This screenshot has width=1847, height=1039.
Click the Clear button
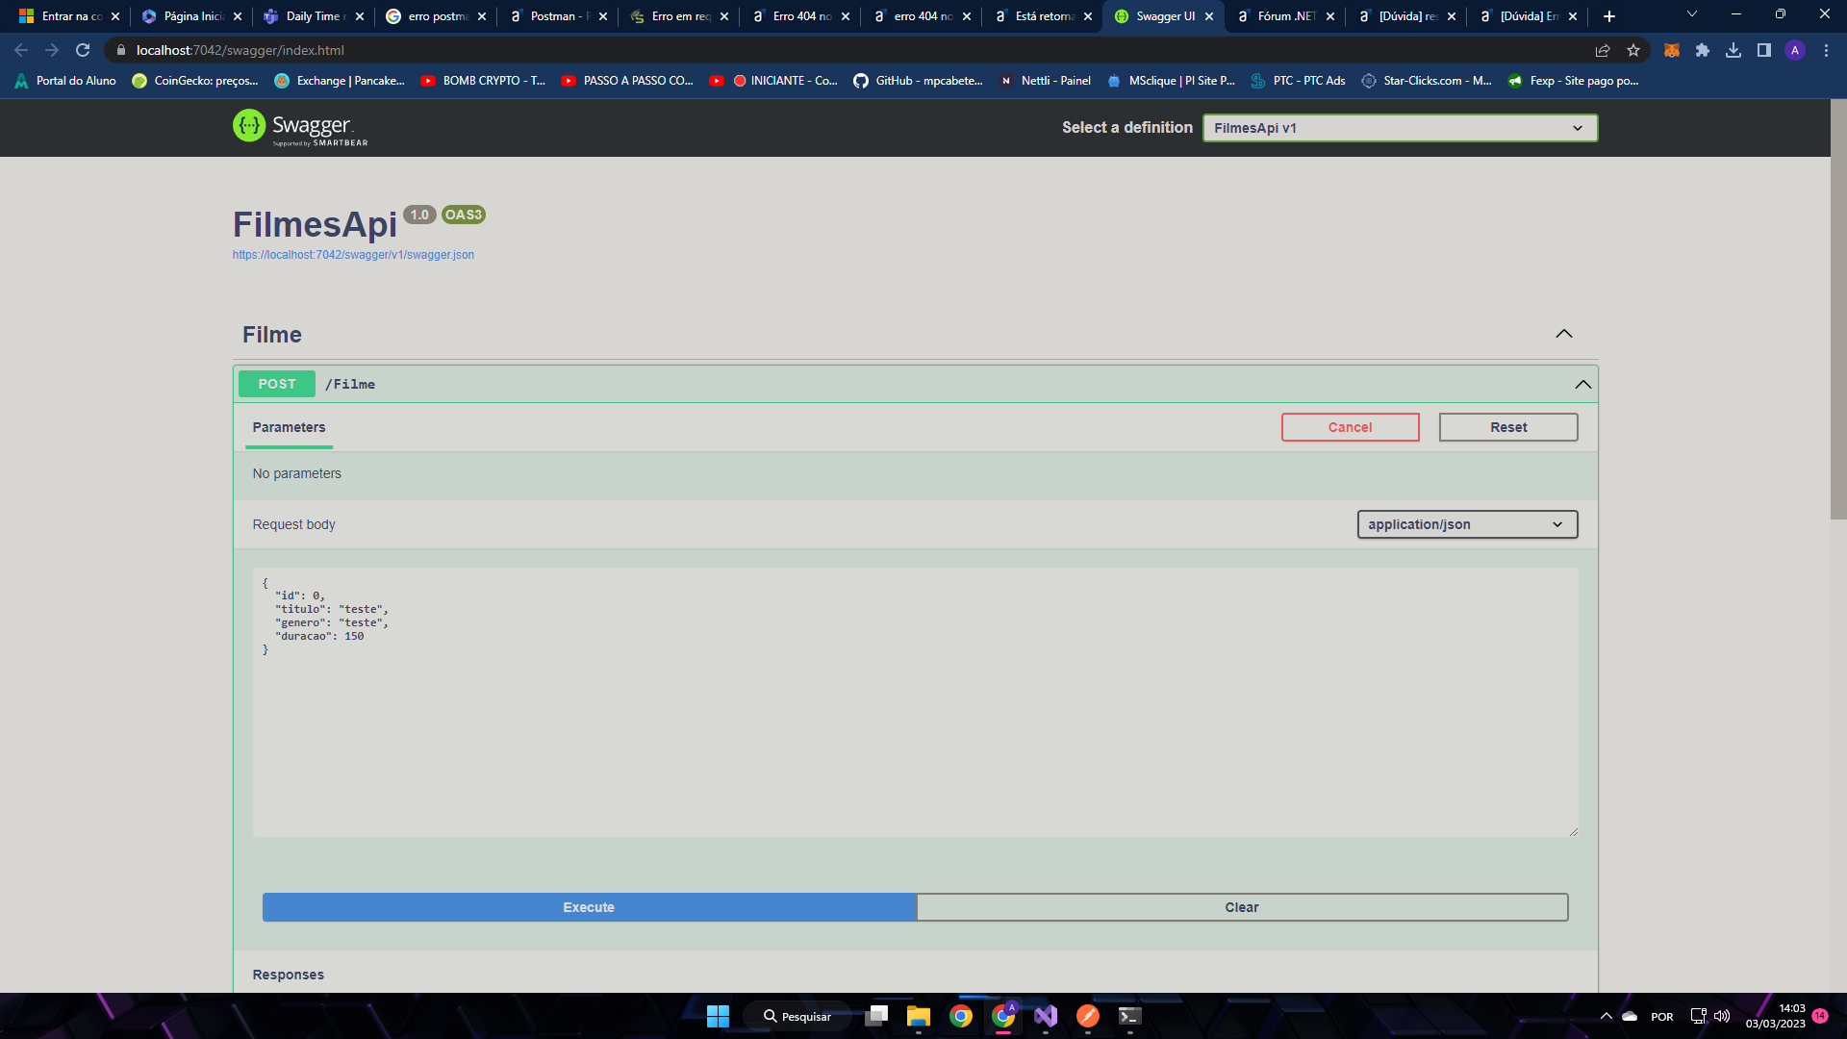tap(1242, 907)
